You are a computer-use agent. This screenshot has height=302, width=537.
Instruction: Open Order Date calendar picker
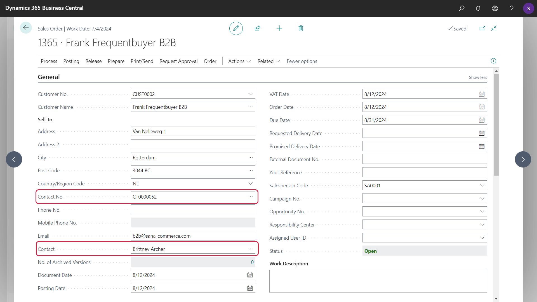click(x=482, y=107)
